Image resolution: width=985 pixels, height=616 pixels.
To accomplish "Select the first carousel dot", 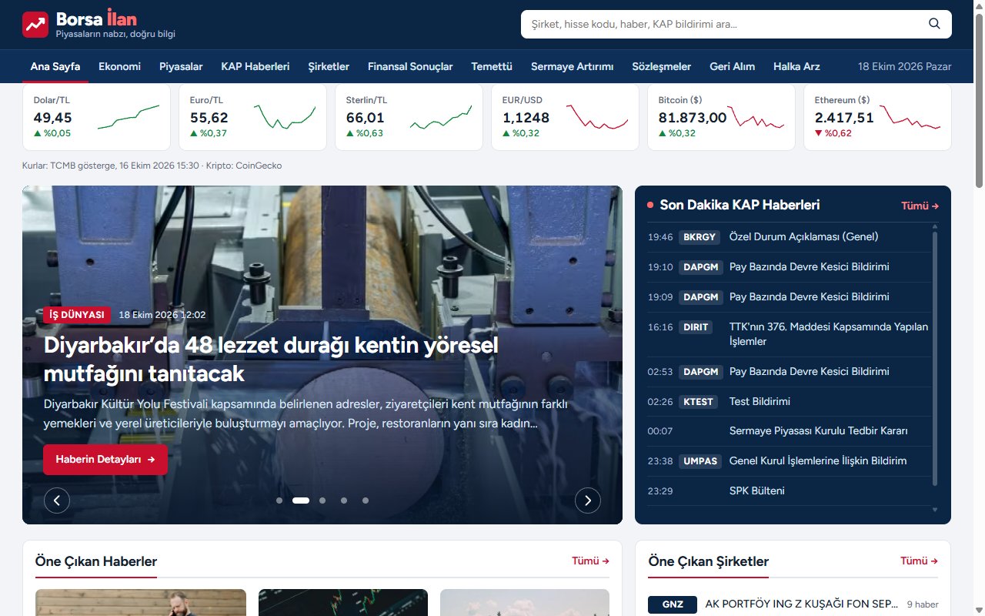I will click(x=279, y=500).
